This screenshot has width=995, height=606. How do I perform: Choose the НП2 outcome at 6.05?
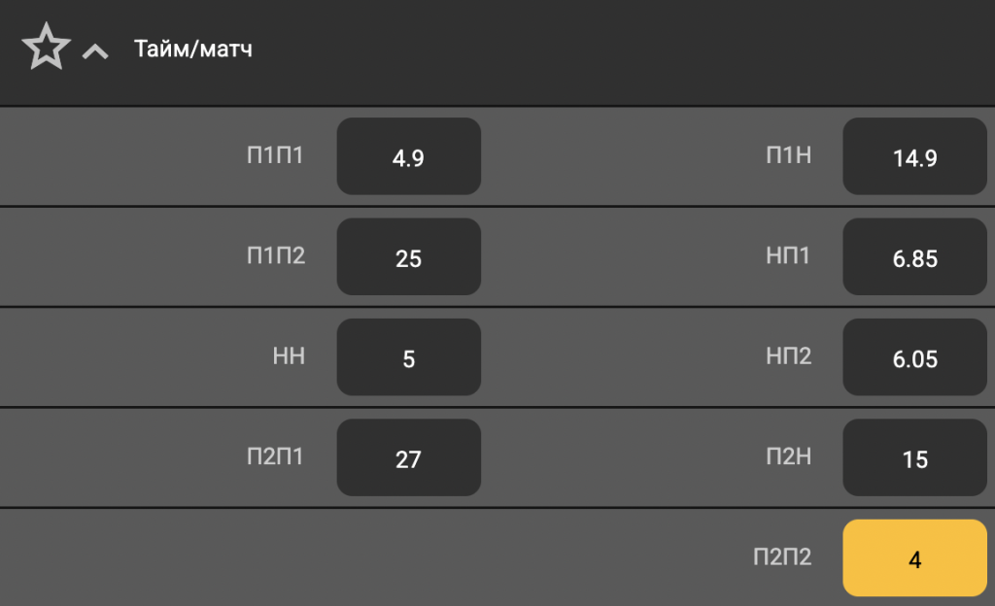pyautogui.click(x=914, y=356)
